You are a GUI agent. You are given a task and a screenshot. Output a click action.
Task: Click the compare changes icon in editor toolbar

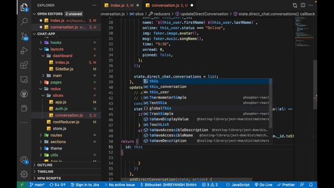point(295,5)
